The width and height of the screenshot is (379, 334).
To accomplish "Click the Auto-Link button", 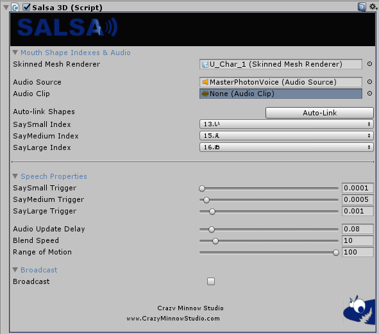I will (319, 113).
